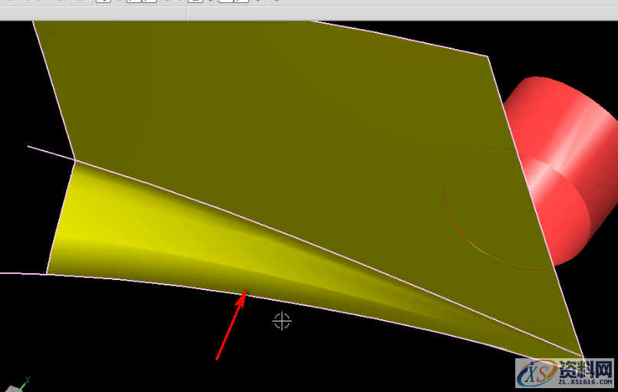The width and height of the screenshot is (618, 392).
Task: Click the toolbar vertical separator at top
Action: pyautogui.click(x=188, y=14)
